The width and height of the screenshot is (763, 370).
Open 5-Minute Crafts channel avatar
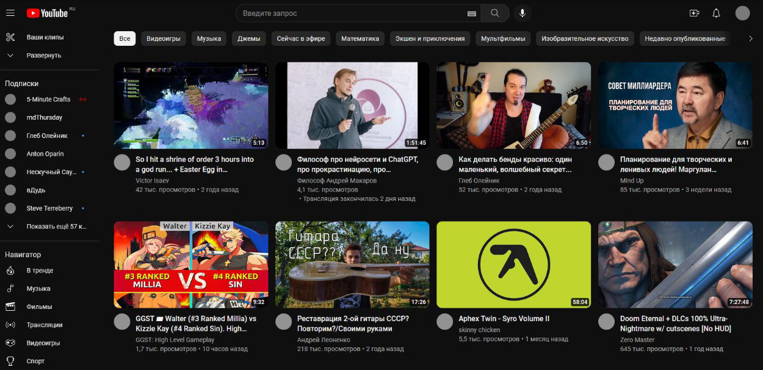tap(10, 100)
